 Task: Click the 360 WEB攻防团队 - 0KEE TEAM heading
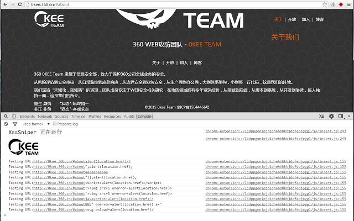click(x=177, y=44)
